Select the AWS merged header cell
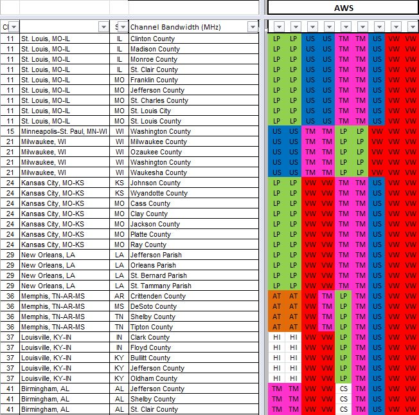The height and width of the screenshot is (415, 419). [x=343, y=8]
